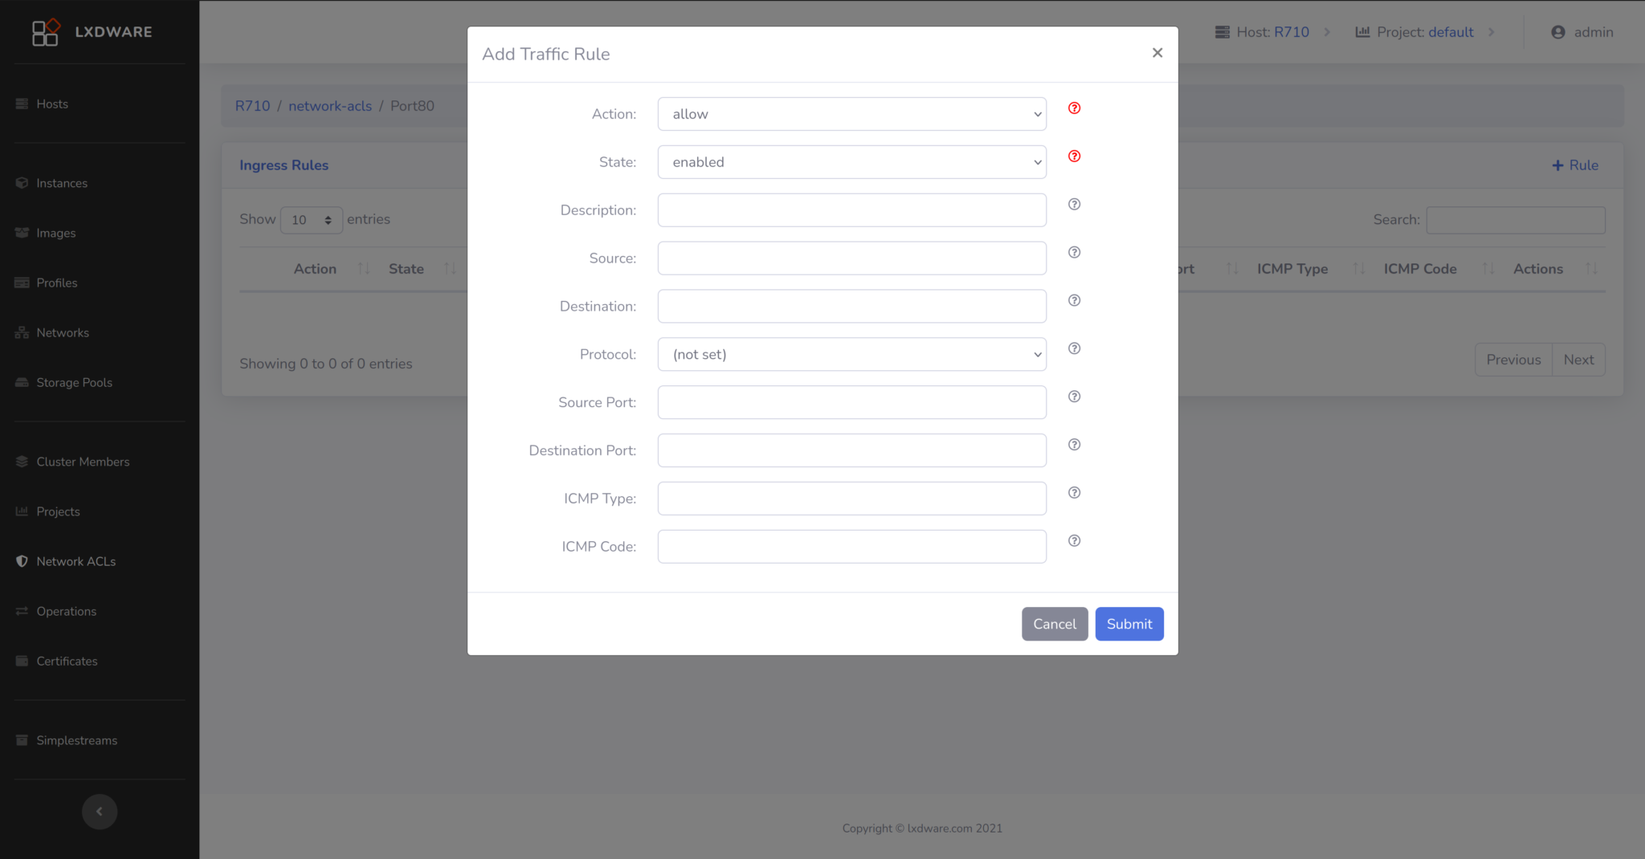Open the Network ACLs page
The height and width of the screenshot is (859, 1645).
click(76, 561)
